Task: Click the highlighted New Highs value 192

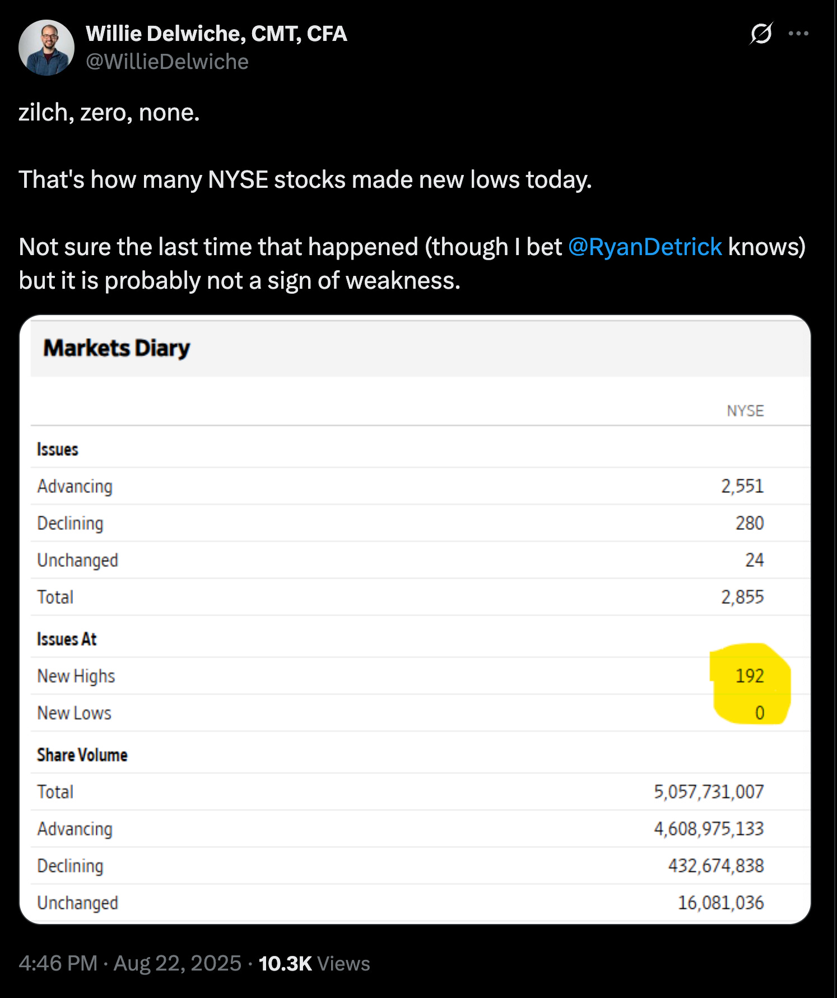Action: pyautogui.click(x=750, y=676)
